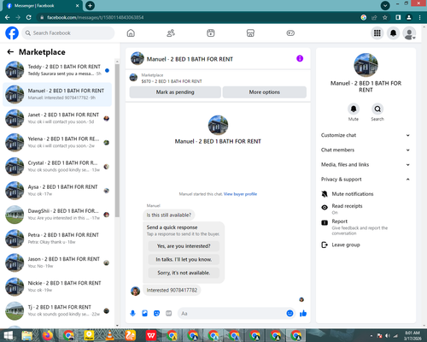Image resolution: width=427 pixels, height=342 pixels.
Task: Open Nickie's conversation
Action: pos(57,286)
